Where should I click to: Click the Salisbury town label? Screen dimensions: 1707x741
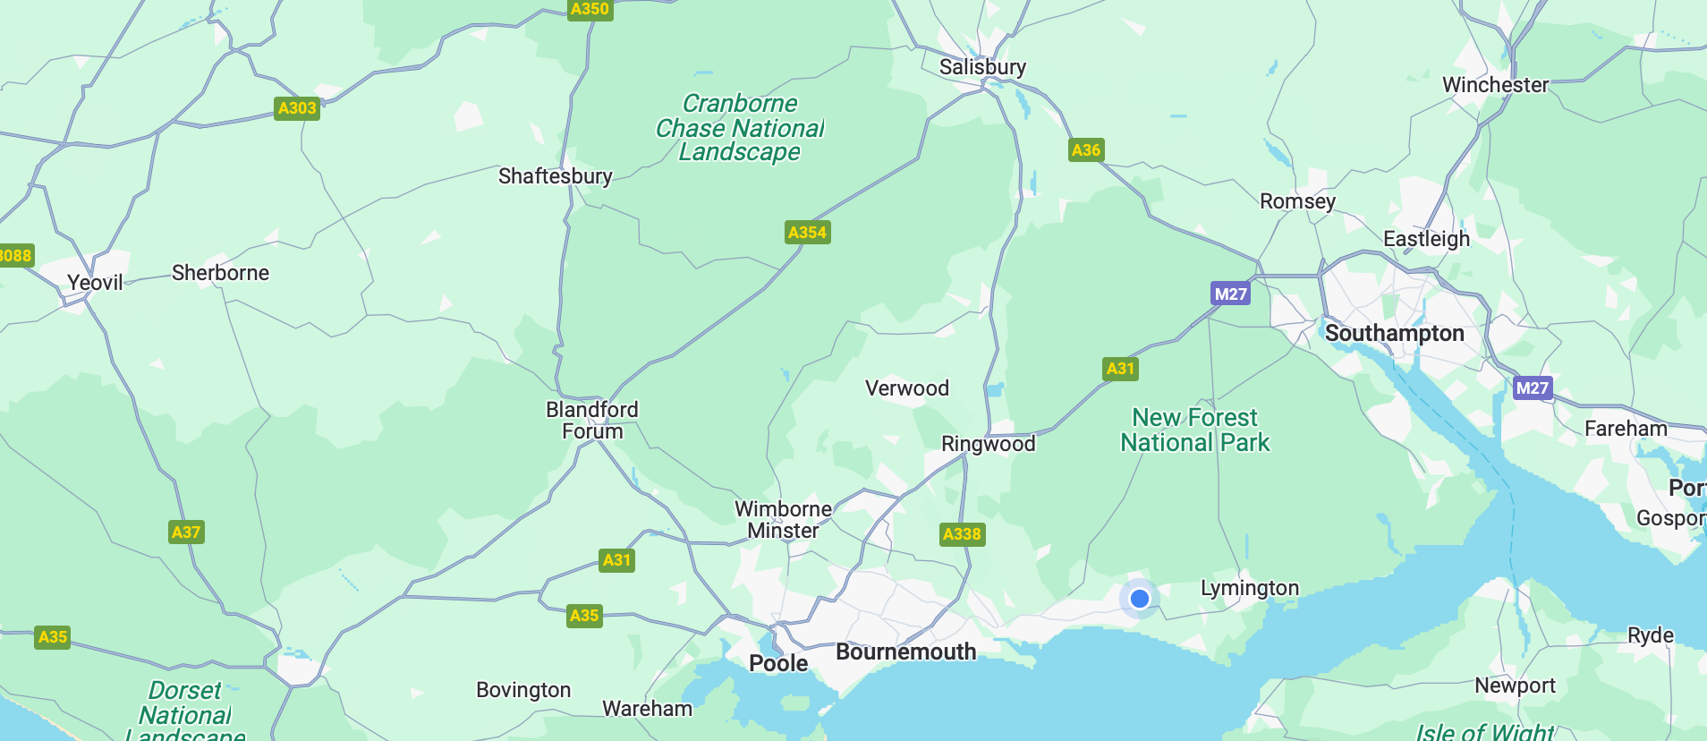pyautogui.click(x=982, y=67)
